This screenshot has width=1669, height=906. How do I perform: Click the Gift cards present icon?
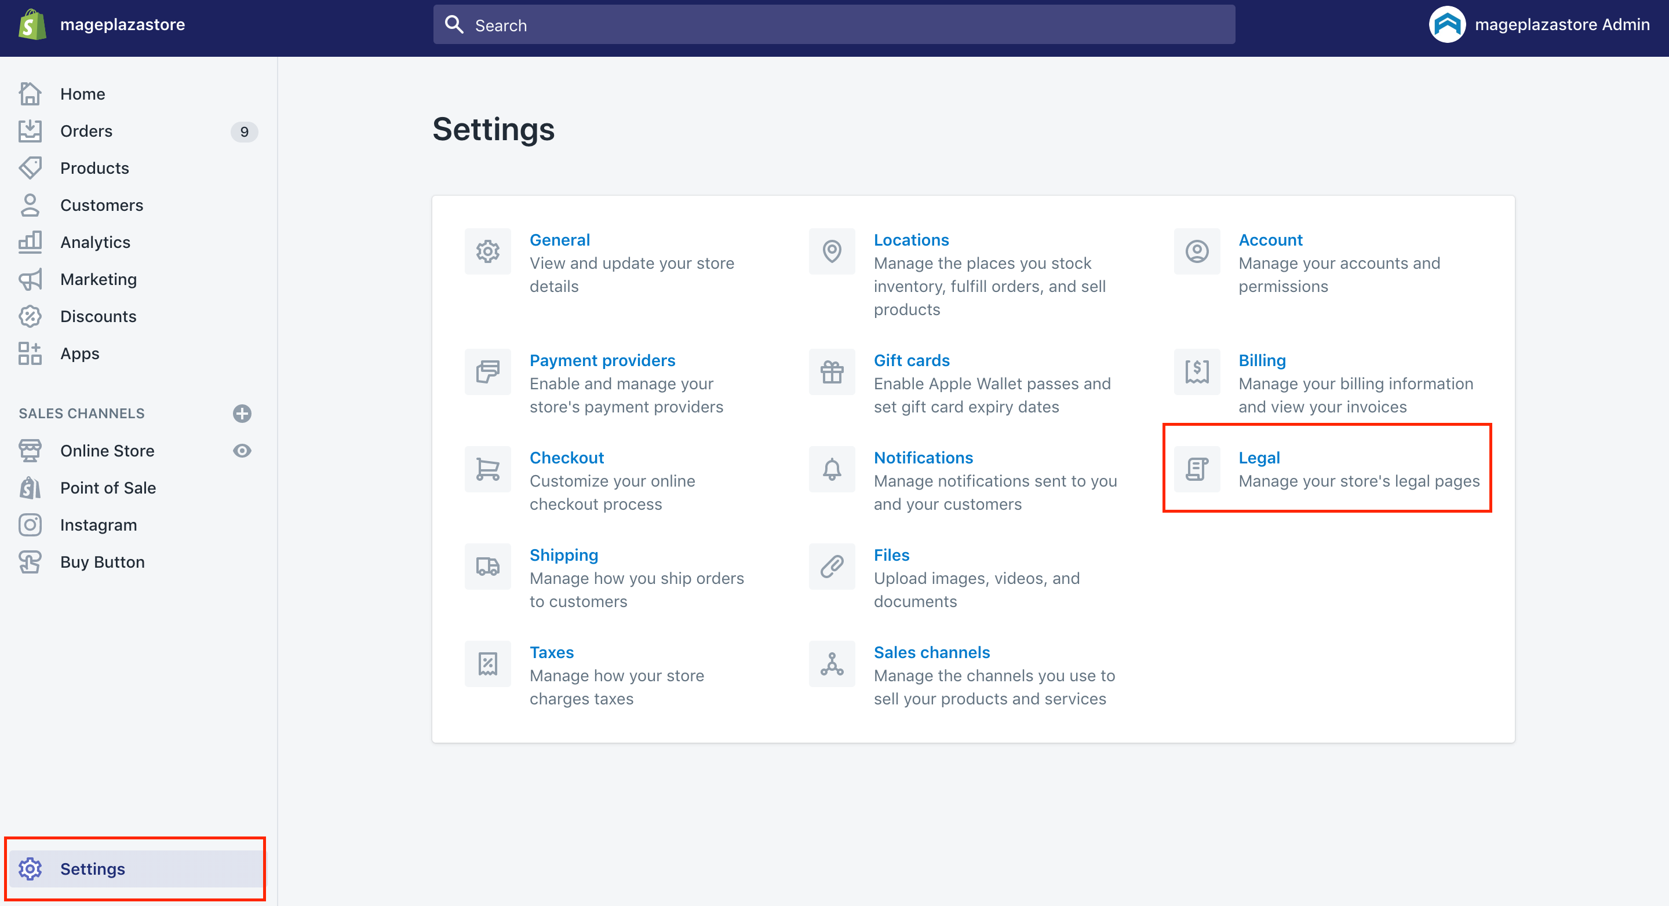coord(832,372)
